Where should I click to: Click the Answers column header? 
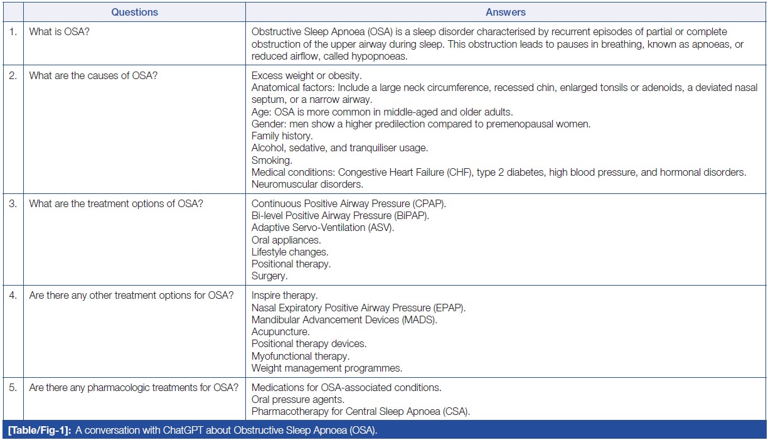click(505, 12)
